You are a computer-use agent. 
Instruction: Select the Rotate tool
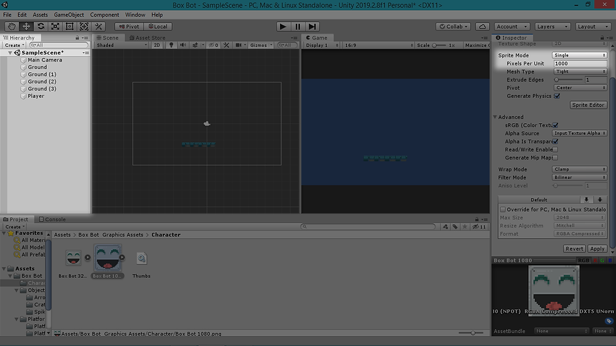click(40, 26)
